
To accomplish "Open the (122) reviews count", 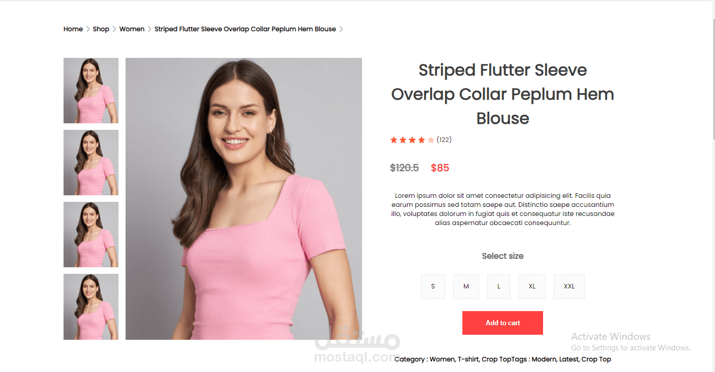I will pyautogui.click(x=444, y=140).
